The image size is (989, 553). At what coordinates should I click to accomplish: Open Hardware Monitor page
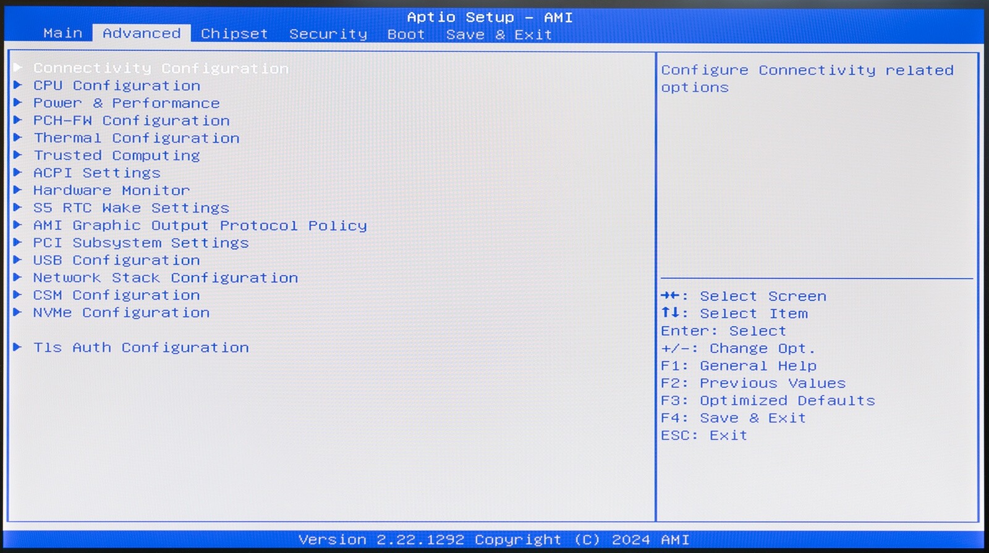pyautogui.click(x=111, y=190)
